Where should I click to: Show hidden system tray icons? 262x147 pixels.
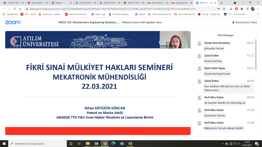pos(223,143)
